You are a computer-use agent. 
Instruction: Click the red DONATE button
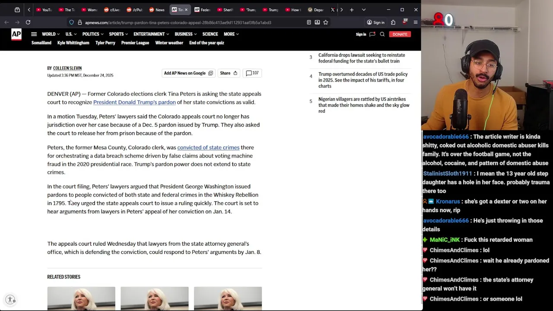click(x=400, y=34)
